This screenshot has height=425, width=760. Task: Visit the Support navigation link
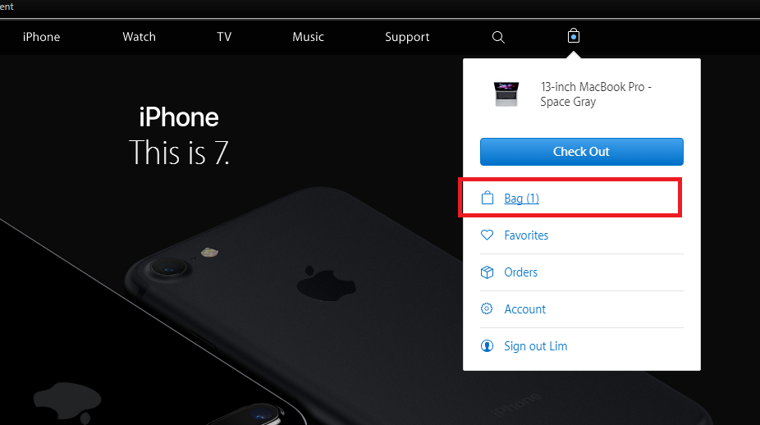407,37
